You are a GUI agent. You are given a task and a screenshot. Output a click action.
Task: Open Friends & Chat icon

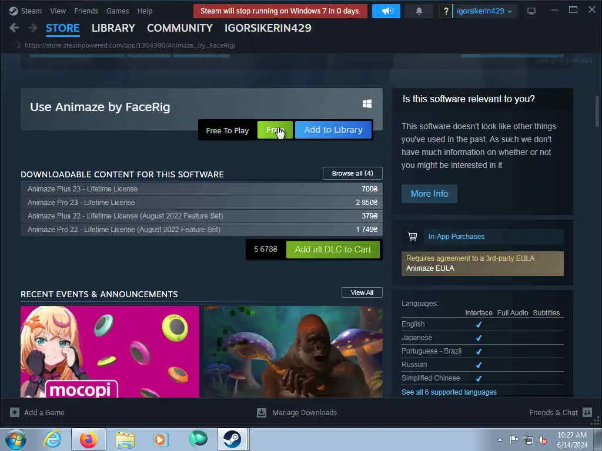click(x=587, y=412)
